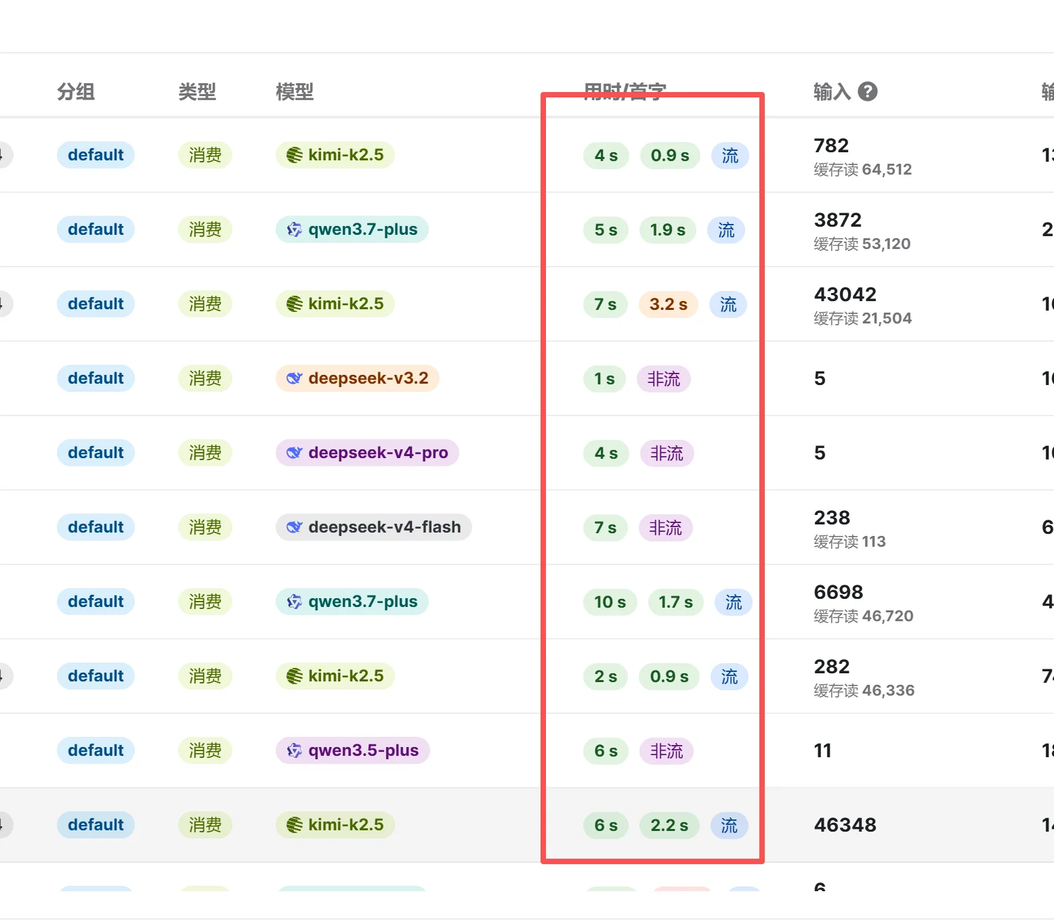
Task: Click the 4 s tag in the deepseek-v4-pro row
Action: (x=606, y=453)
